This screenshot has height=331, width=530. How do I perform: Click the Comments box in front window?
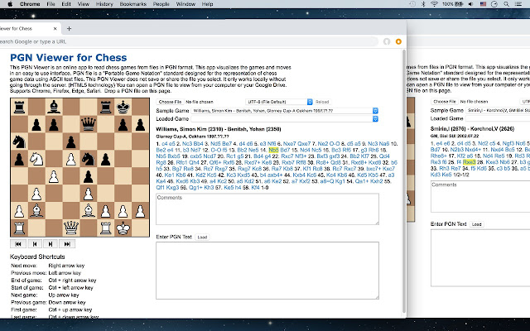(267, 209)
